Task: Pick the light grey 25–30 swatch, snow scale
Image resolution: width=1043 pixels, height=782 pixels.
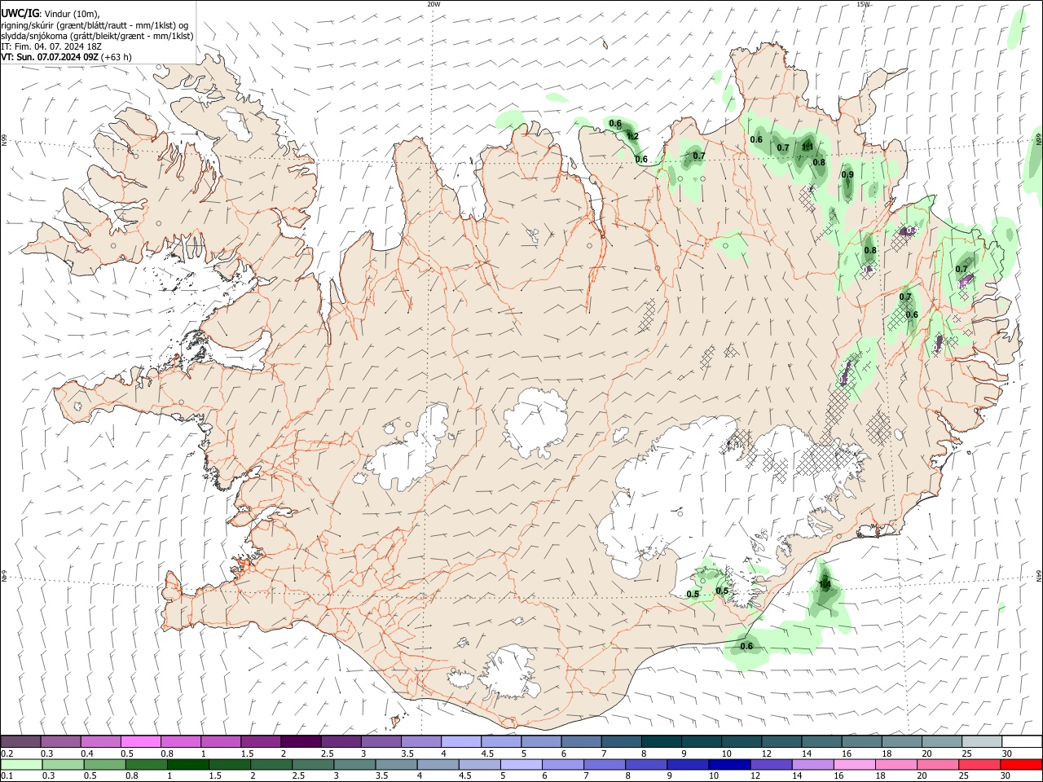Action: coord(982,741)
